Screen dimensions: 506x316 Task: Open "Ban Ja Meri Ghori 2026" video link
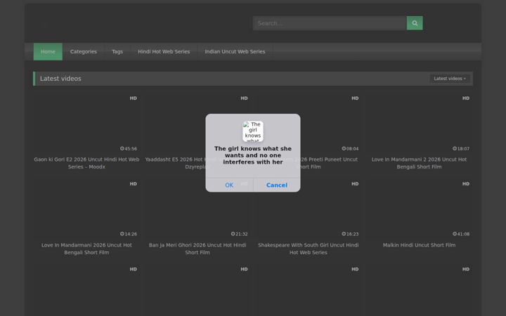point(197,249)
